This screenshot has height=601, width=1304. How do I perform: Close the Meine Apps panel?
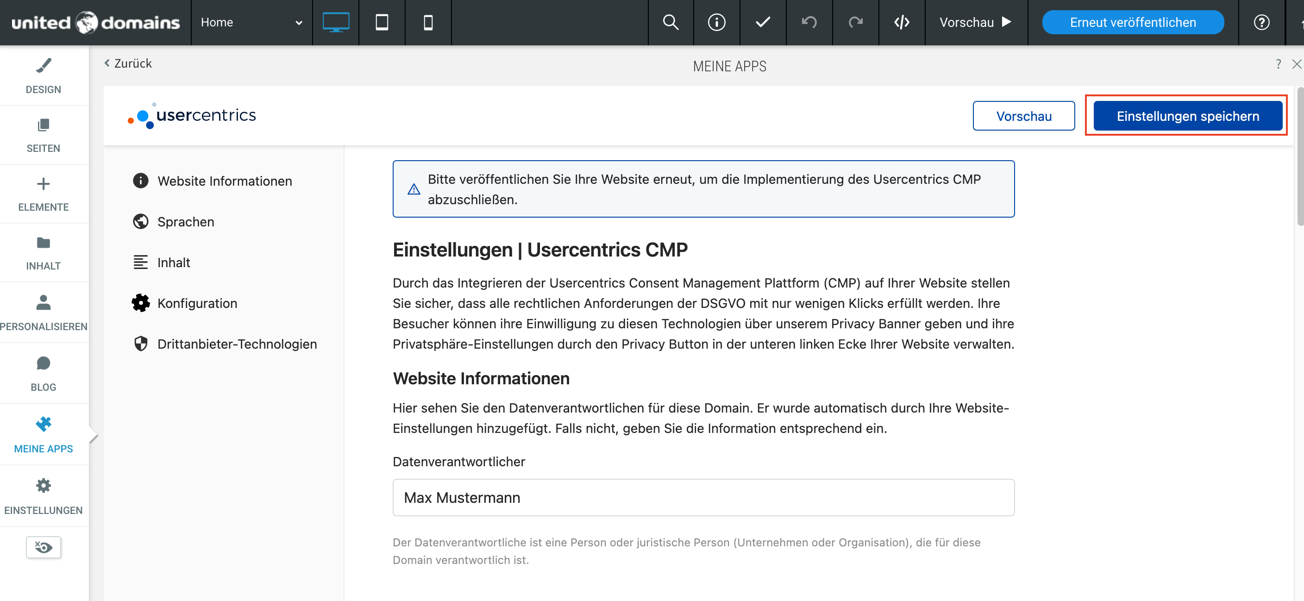coord(1297,64)
